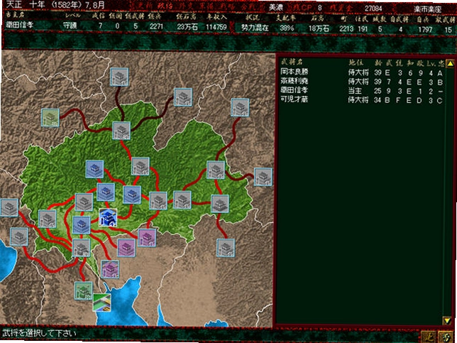This screenshot has width=457, height=343.
Task: Select the pale green castle in northwest mountains
Action: [x=50, y=118]
